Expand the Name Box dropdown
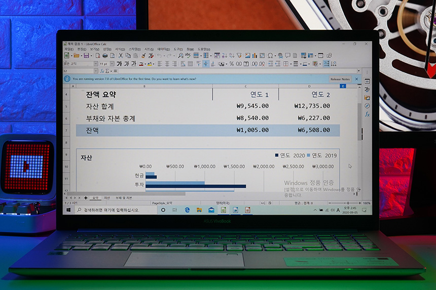This screenshot has height=290, width=436. click(x=96, y=71)
